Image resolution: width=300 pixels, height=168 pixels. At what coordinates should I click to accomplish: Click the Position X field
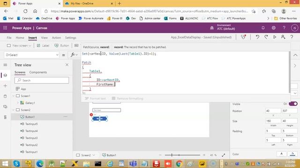[273, 111]
